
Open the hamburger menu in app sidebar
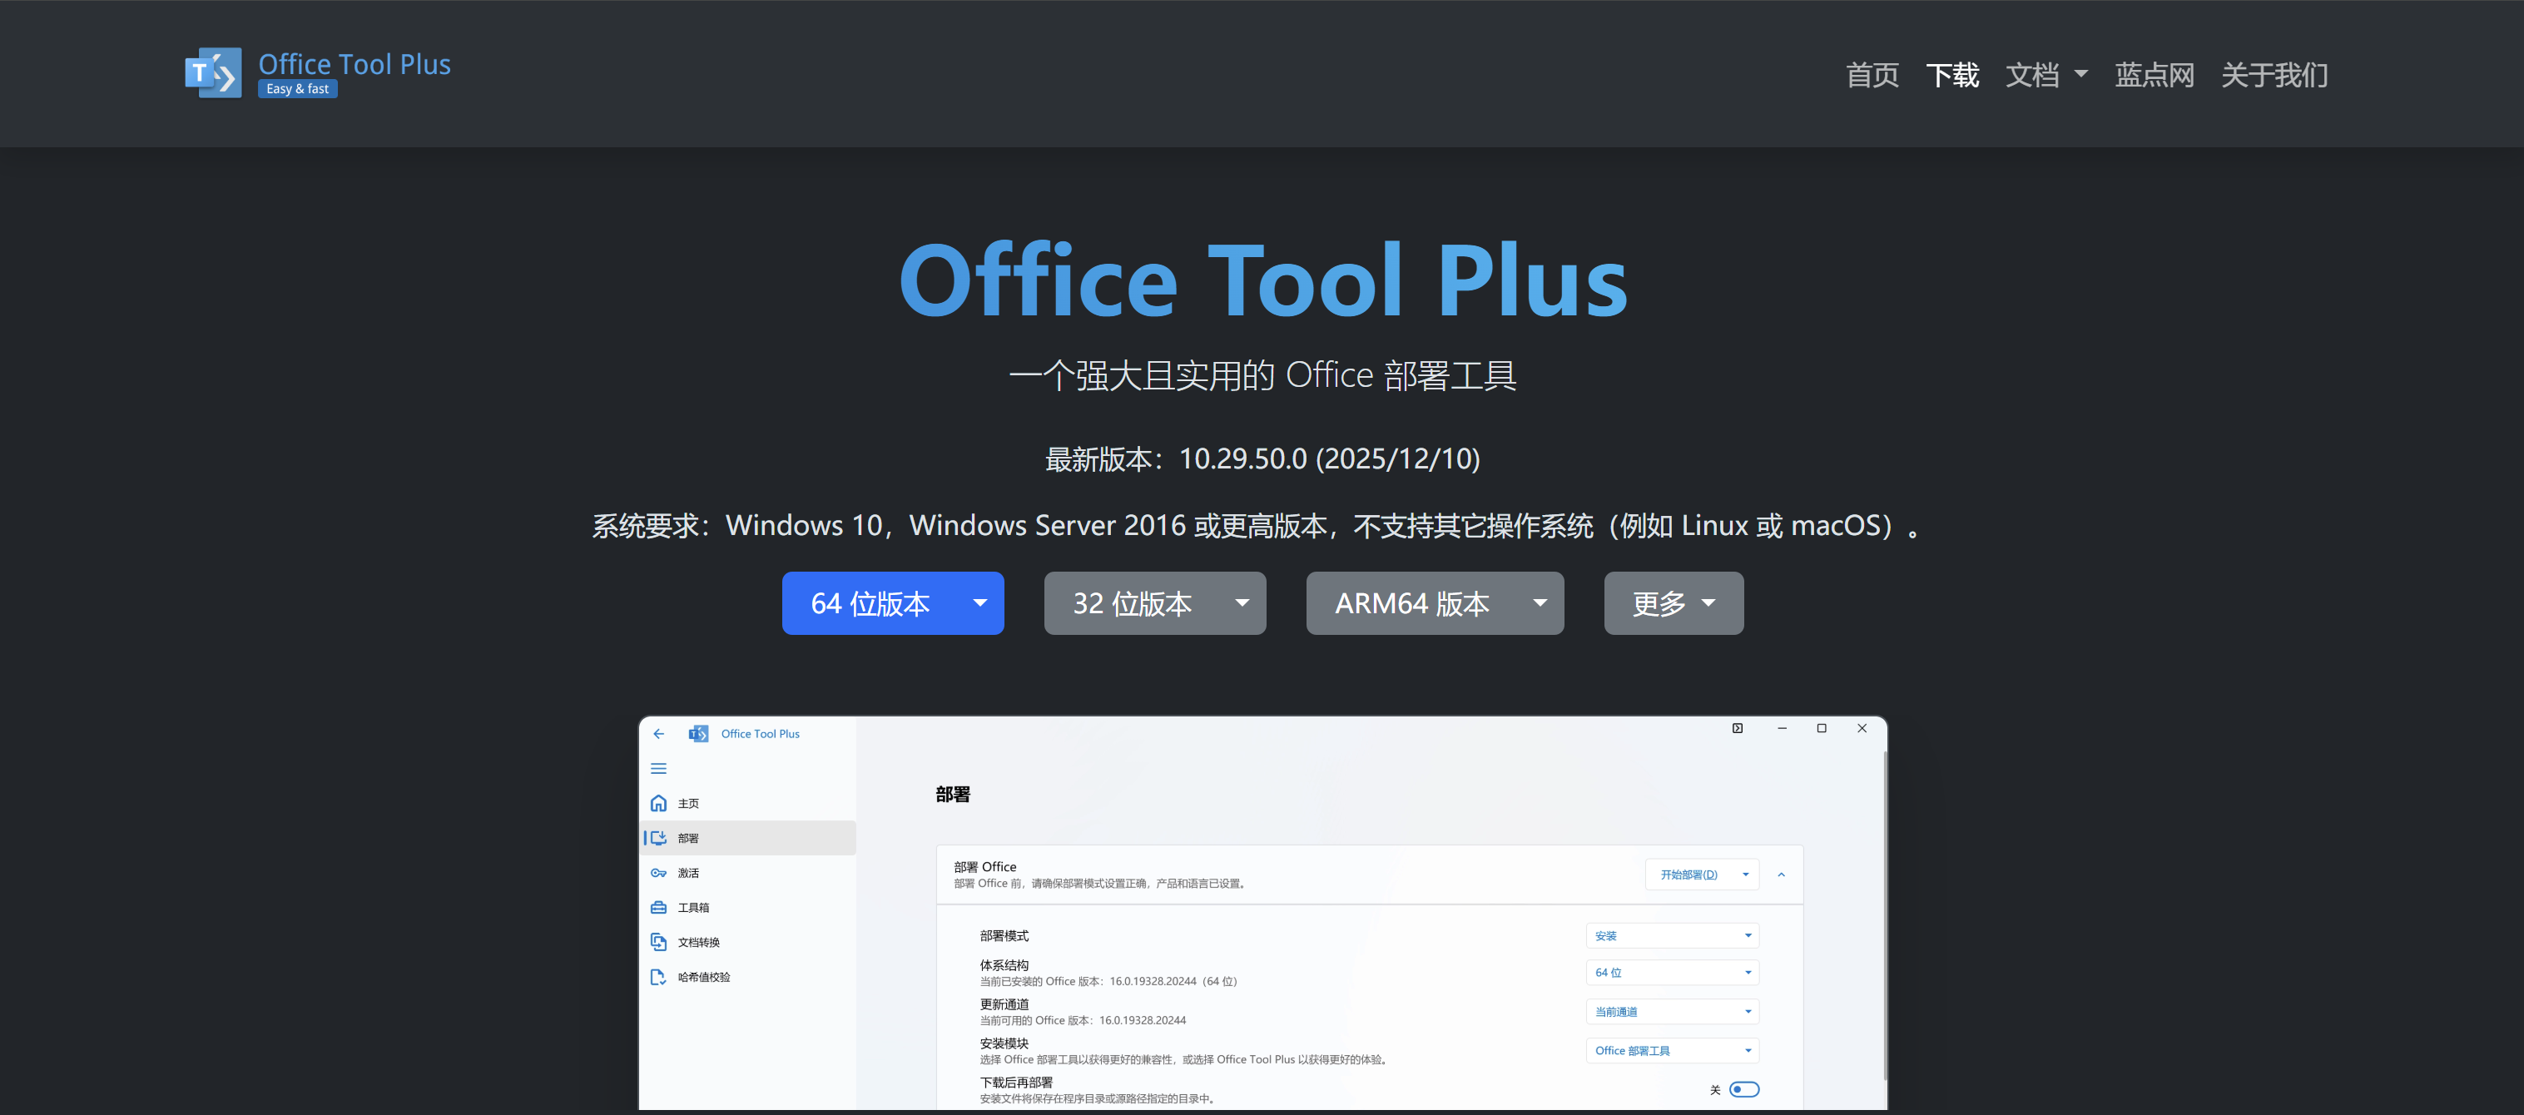point(658,768)
